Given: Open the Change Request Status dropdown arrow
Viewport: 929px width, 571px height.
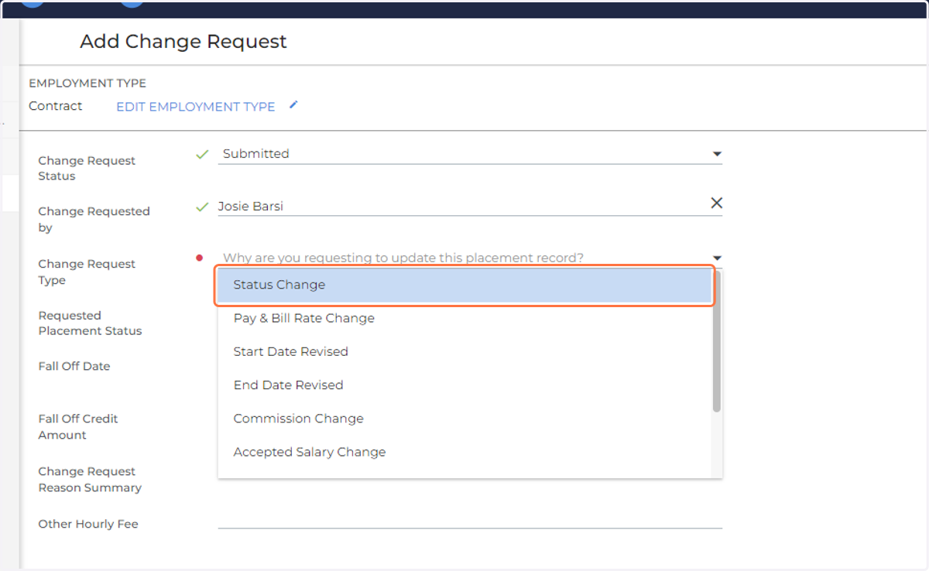Looking at the screenshot, I should click(717, 154).
